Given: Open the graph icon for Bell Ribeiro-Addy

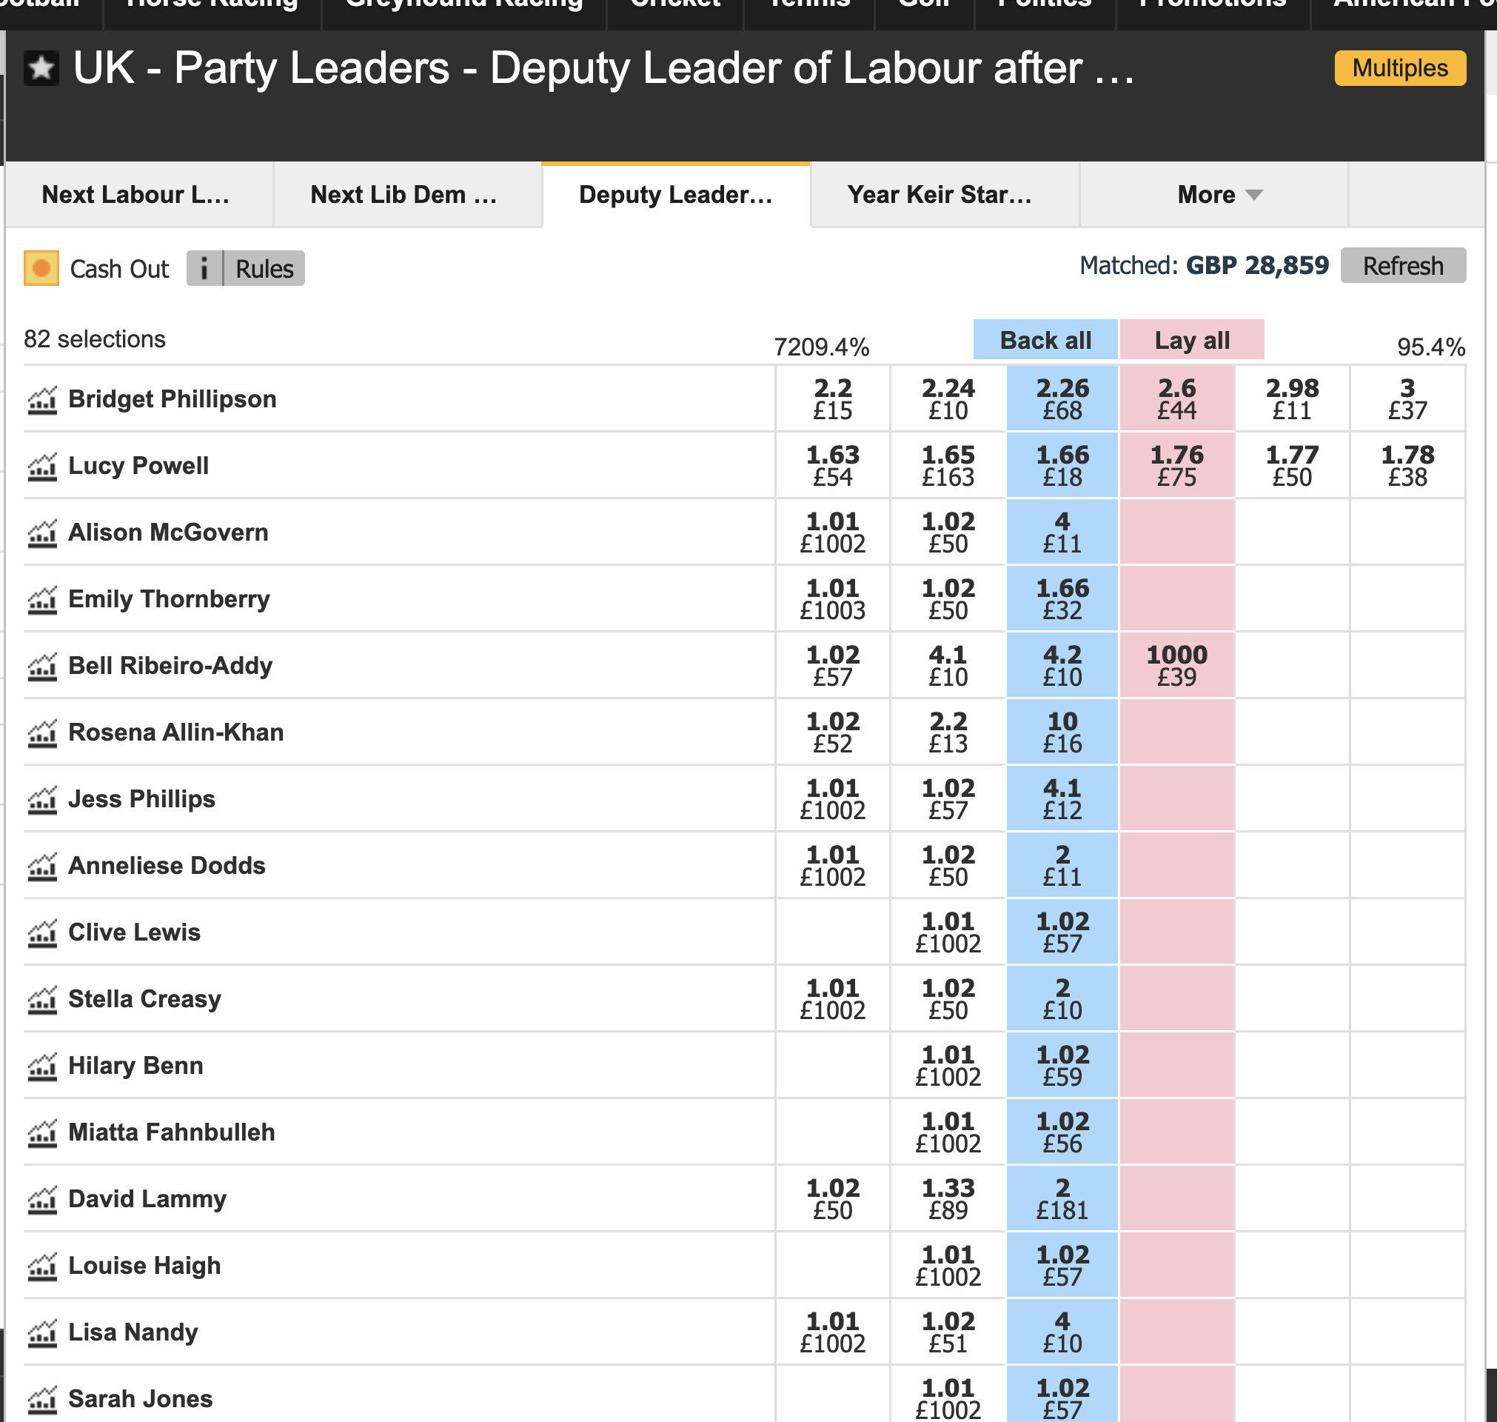Looking at the screenshot, I should coord(42,667).
